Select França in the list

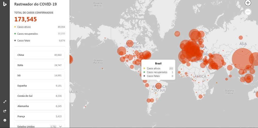coord(39,116)
